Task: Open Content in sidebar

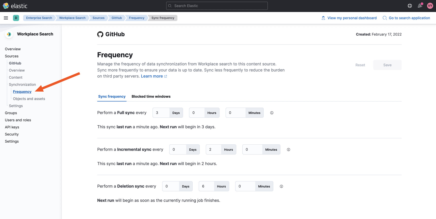Action: click(15, 77)
